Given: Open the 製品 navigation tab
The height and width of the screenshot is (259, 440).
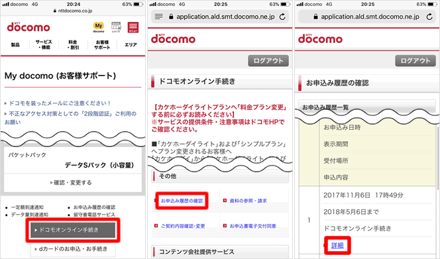Looking at the screenshot, I should pyautogui.click(x=15, y=44).
